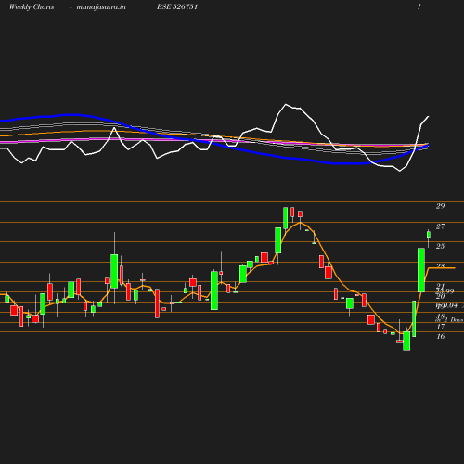This screenshot has width=464, height=464.
Task: Click the 29 price axis label
Action: (441, 206)
